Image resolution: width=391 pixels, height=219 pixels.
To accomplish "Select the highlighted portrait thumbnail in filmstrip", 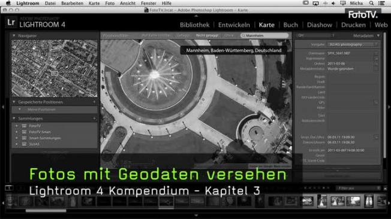I will [322, 201].
